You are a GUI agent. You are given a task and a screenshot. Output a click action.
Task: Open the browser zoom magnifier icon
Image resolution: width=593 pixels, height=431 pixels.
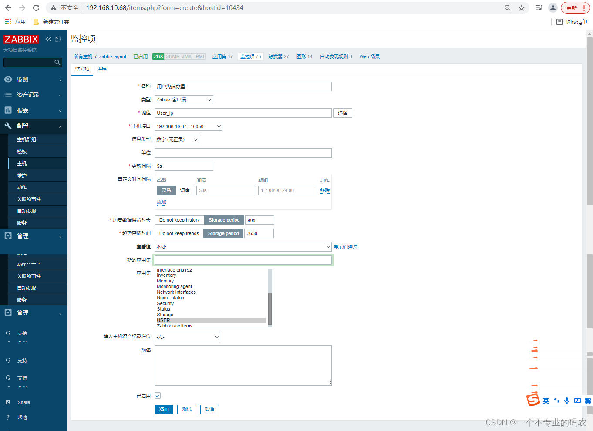pos(508,8)
